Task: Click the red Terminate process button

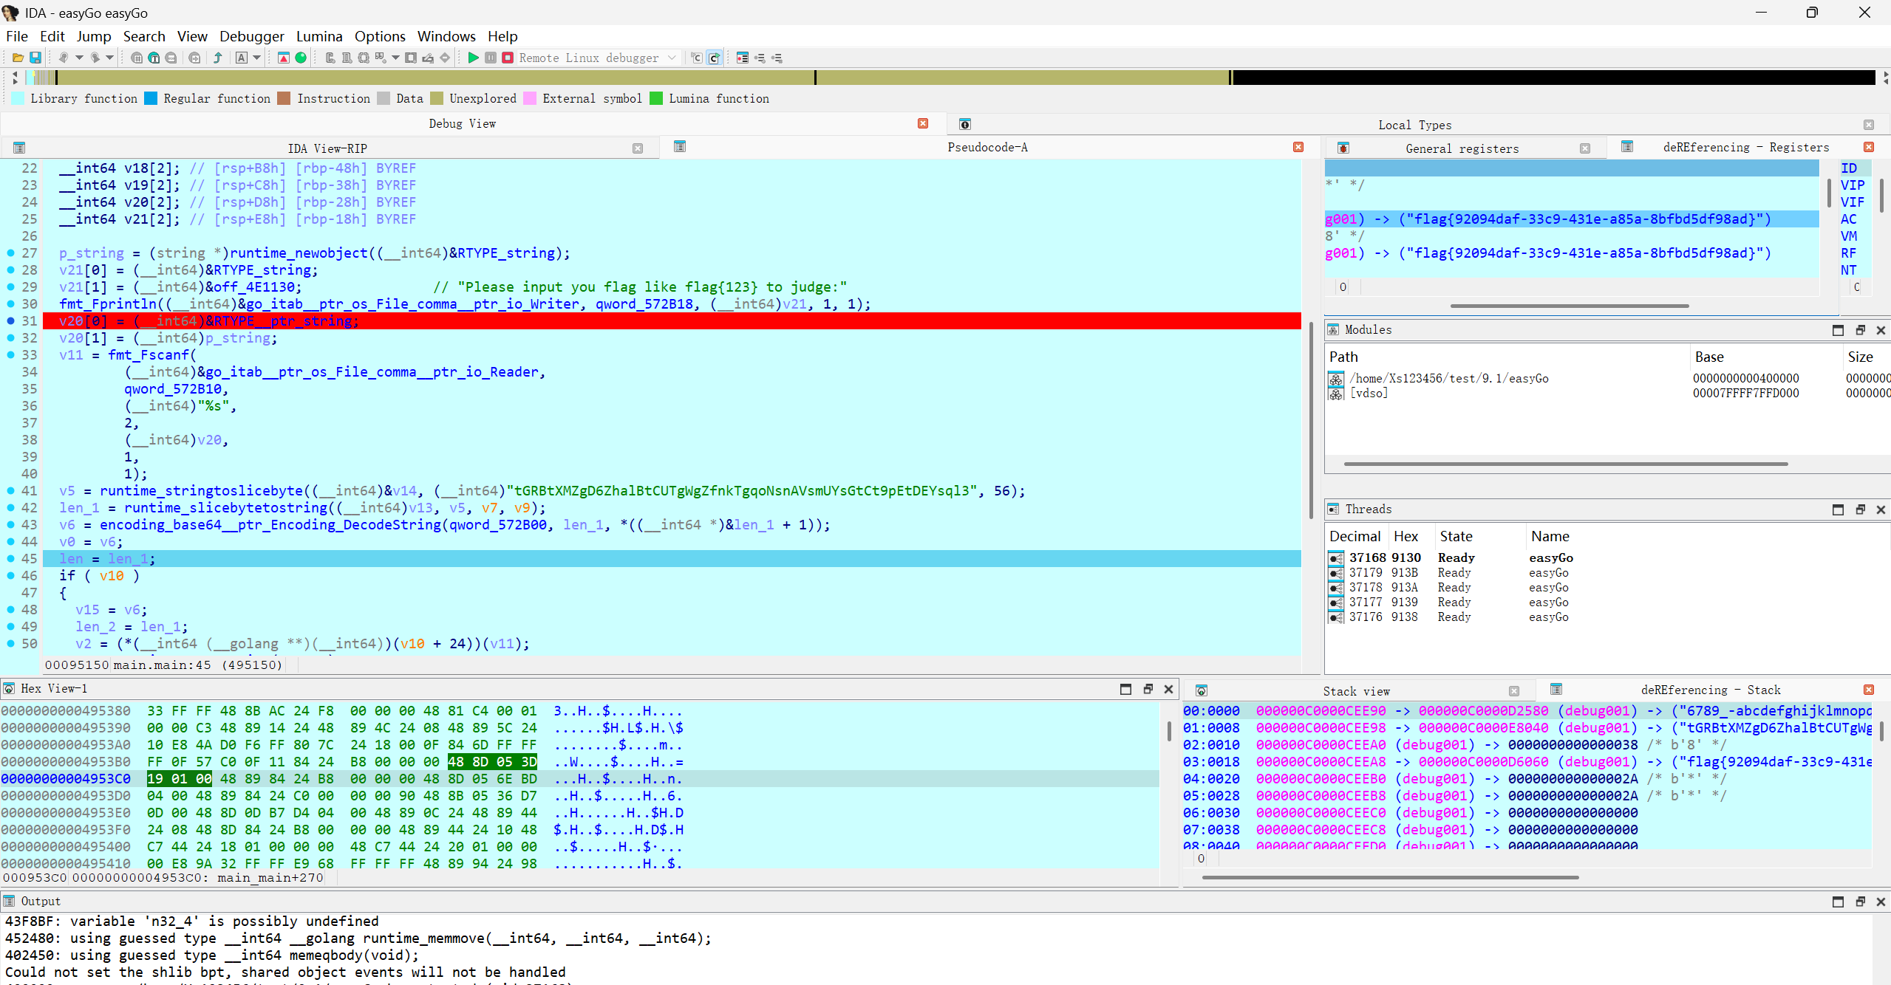Action: click(508, 58)
